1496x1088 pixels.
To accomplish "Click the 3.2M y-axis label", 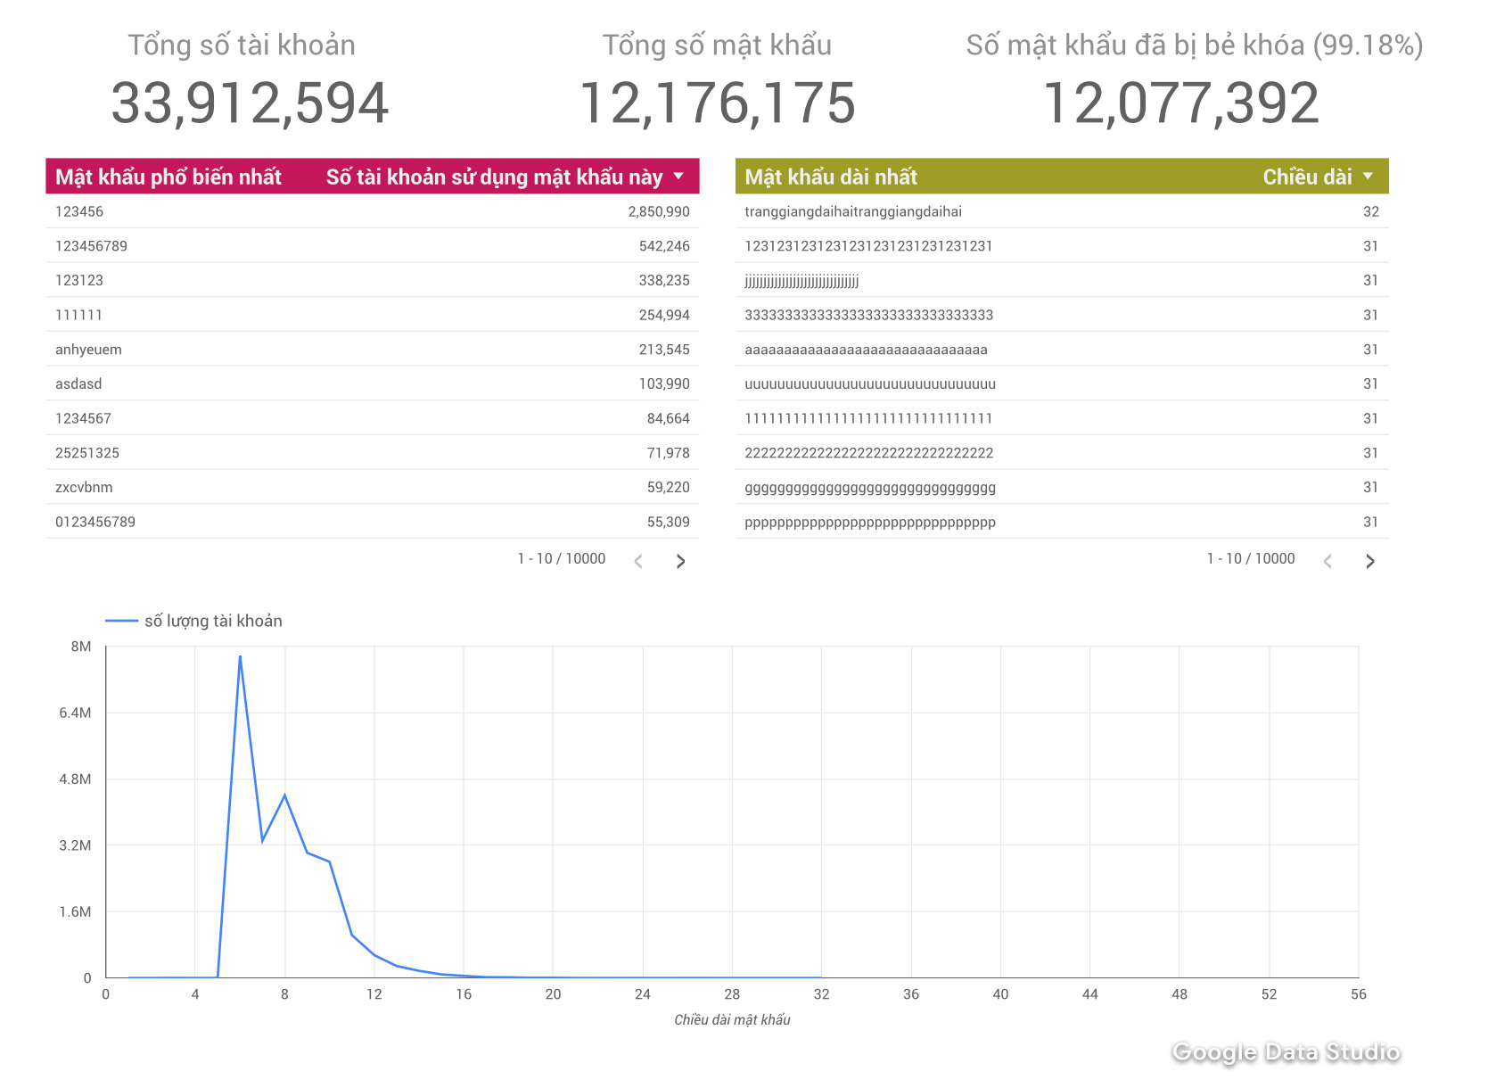I will [x=75, y=845].
